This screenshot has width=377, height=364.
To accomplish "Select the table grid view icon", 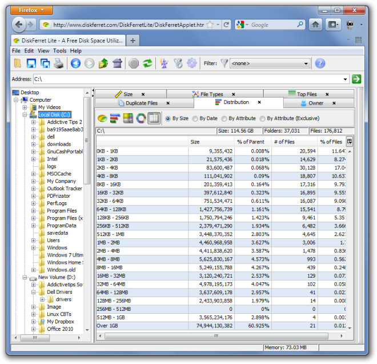I will tap(154, 118).
